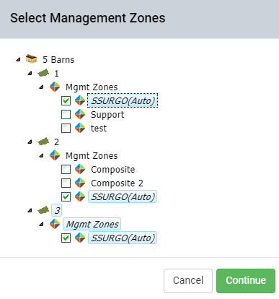Image resolution: width=279 pixels, height=299 pixels.
Task: Click the zone icon next to Support
Action: 80,114
